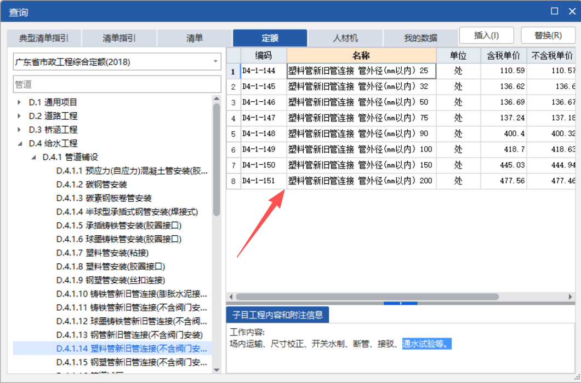This screenshot has height=383, width=581.
Task: Click the 子目工程内容和附注信息 tab
Action: 277,315
